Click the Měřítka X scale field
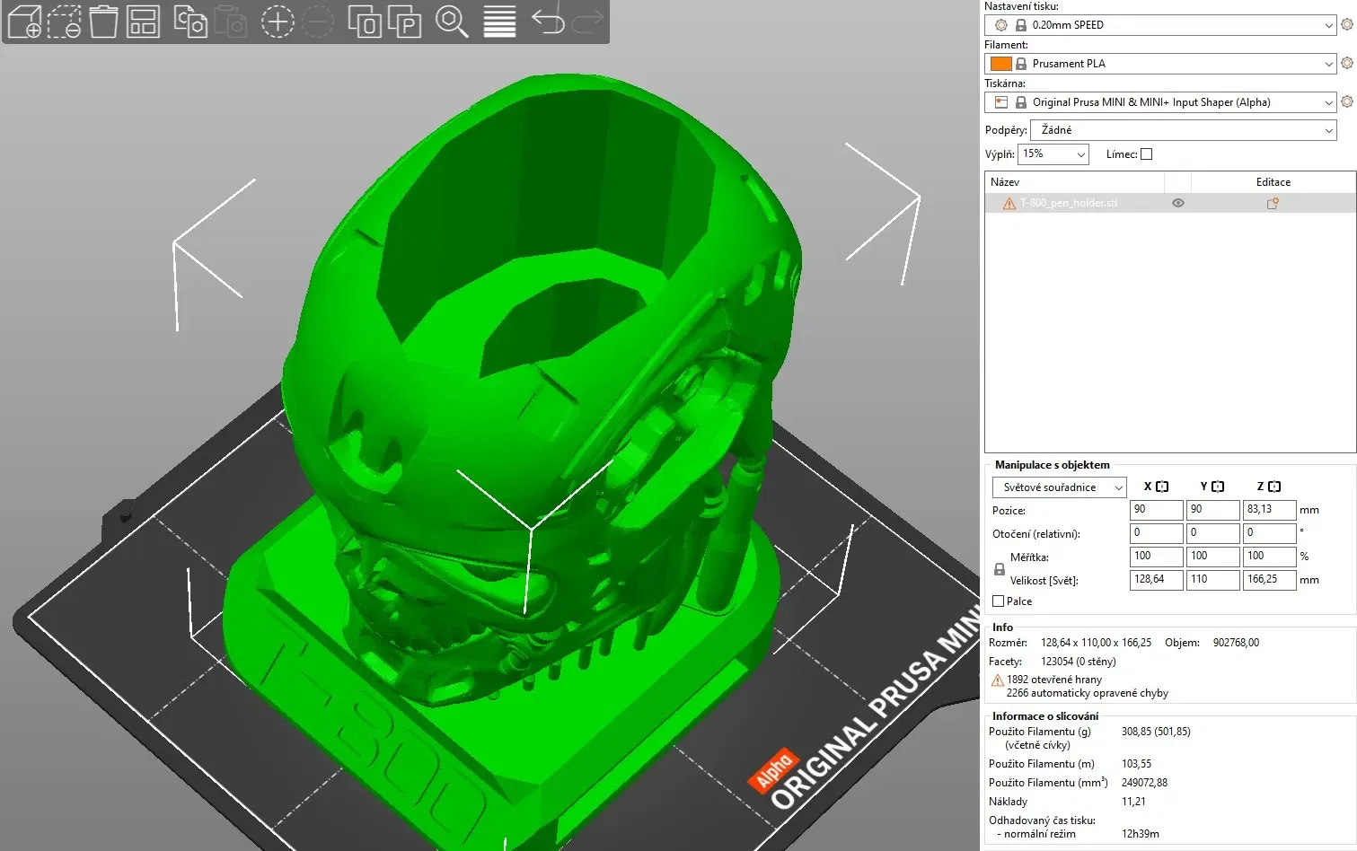 click(1156, 557)
